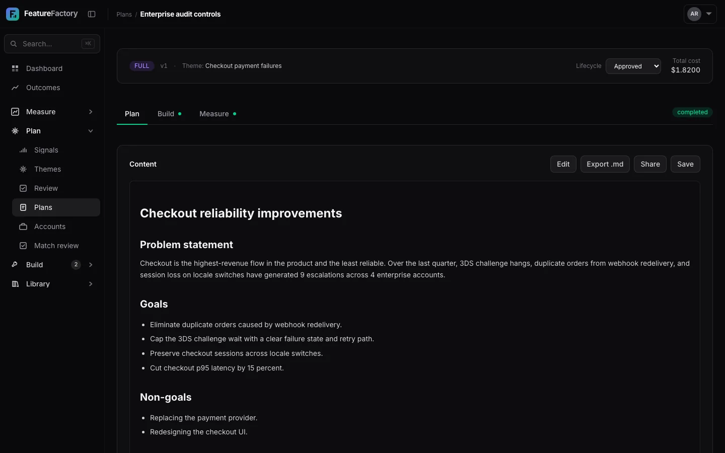The image size is (725, 453).
Task: Click 'Cut checkout p95 latency' bullet
Action: (x=217, y=368)
